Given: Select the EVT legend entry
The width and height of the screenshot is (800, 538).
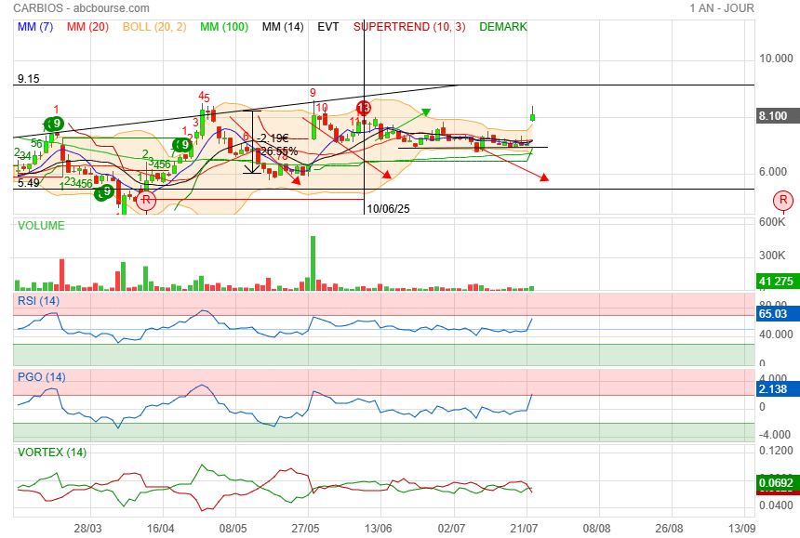Looking at the screenshot, I should 328,27.
